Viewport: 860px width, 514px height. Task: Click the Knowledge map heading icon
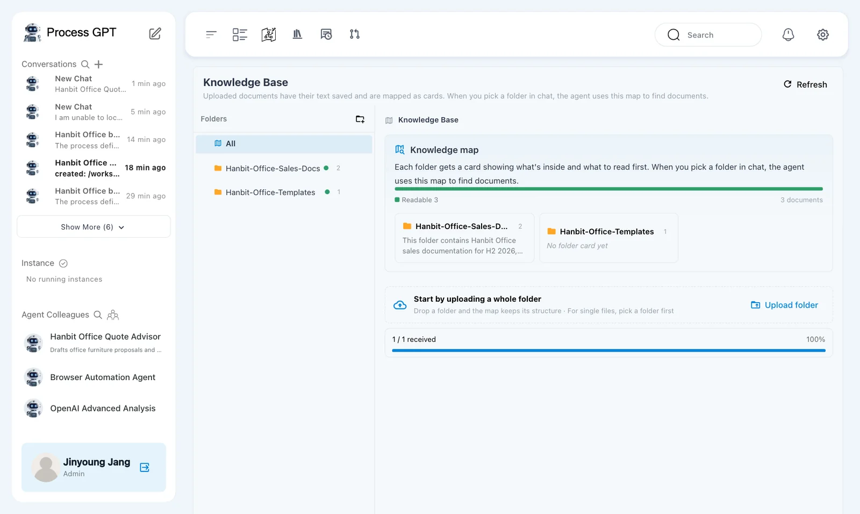pyautogui.click(x=400, y=149)
